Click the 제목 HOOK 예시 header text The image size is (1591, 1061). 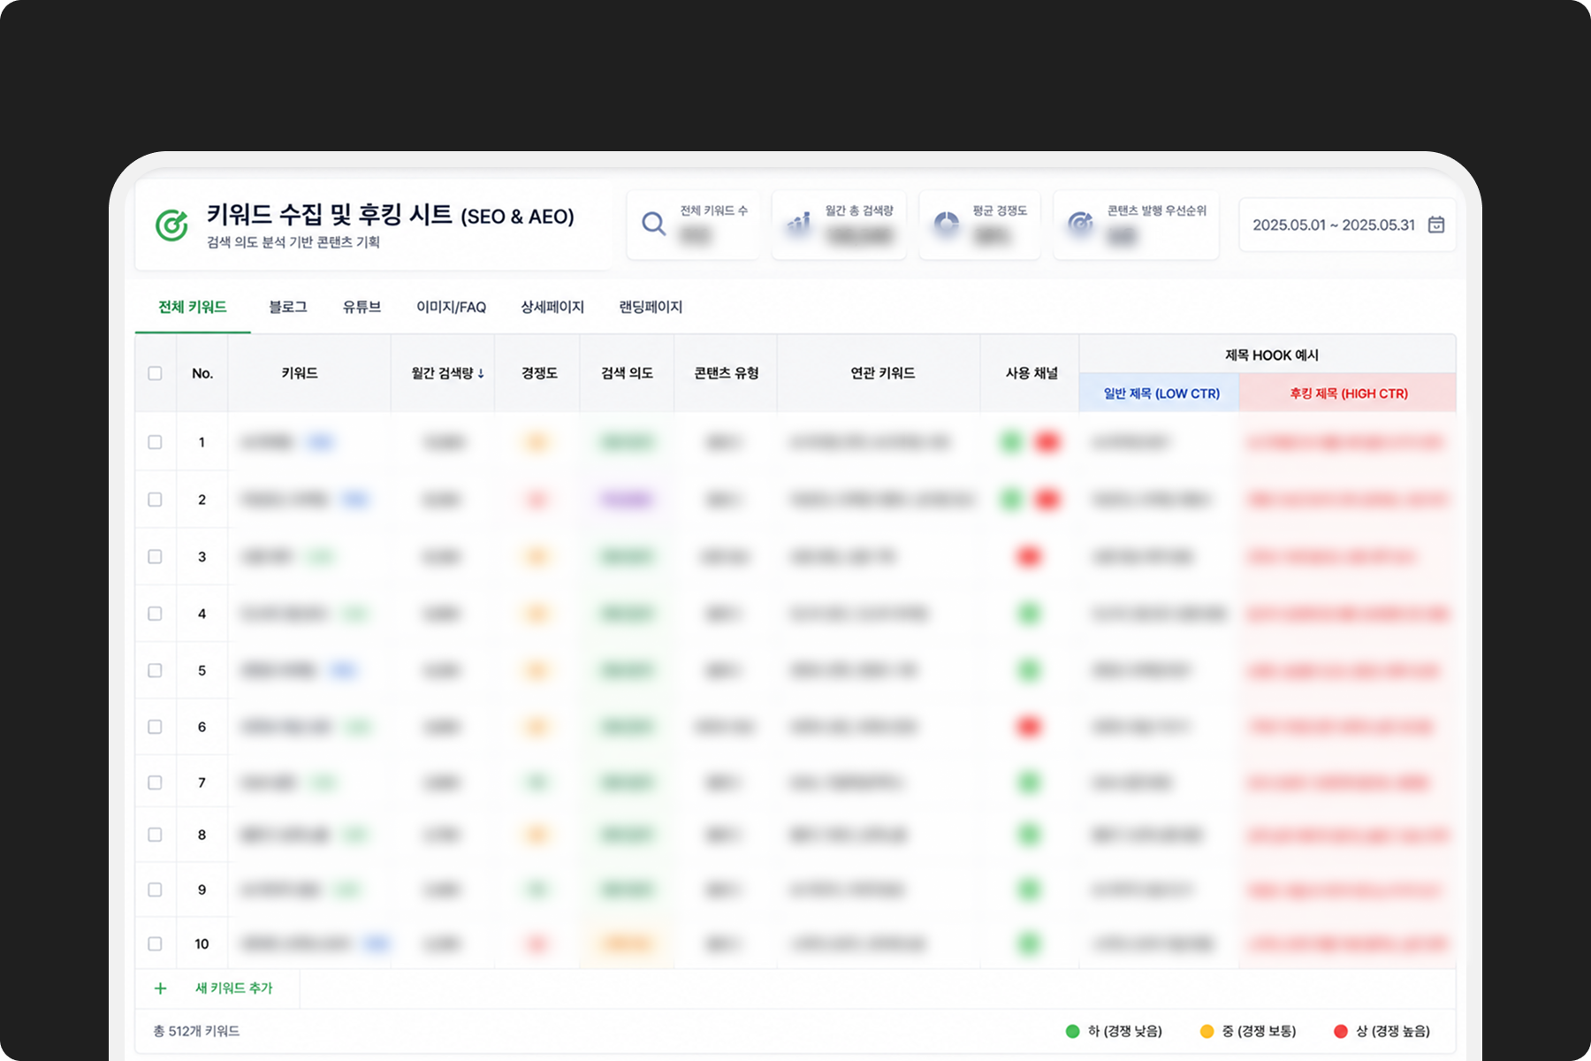pyautogui.click(x=1271, y=355)
